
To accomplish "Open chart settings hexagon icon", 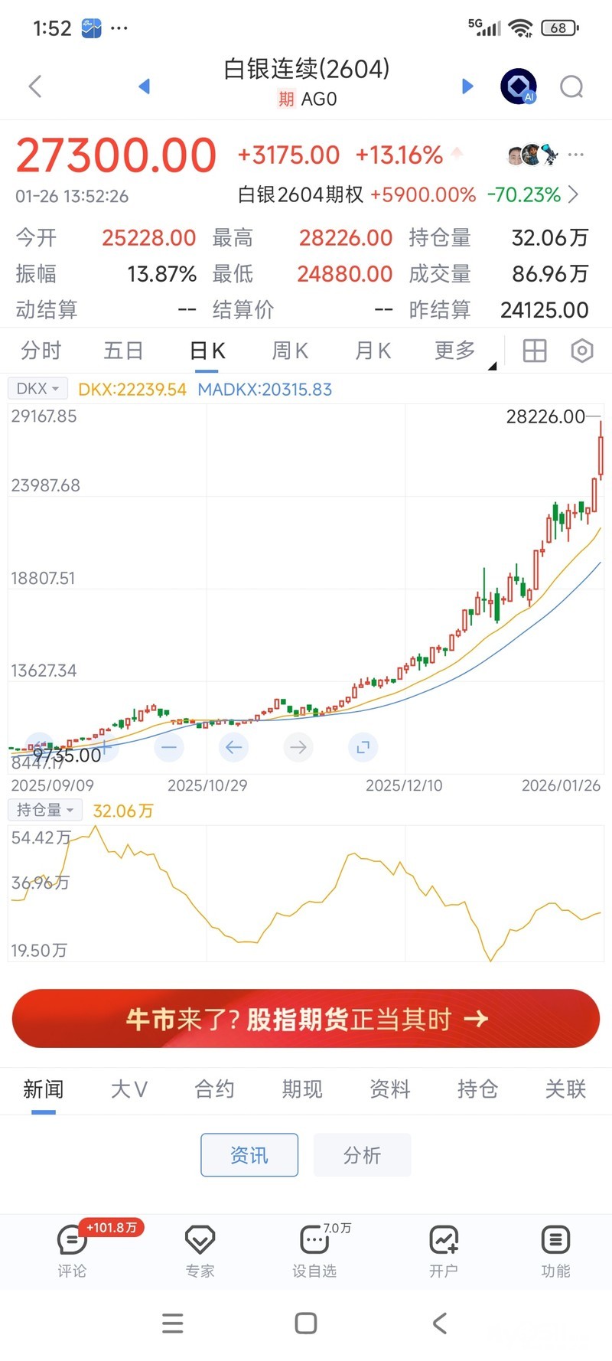I will coord(581,351).
